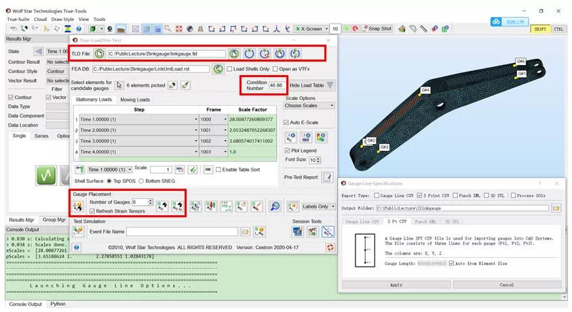The width and height of the screenshot is (572, 312).
Task: Click the red rotate icon beside Snap Shot
Action: point(355,28)
